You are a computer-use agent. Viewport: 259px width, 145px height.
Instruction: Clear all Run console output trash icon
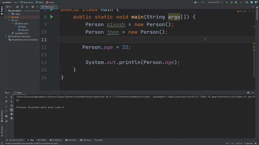click(x=11, y=118)
